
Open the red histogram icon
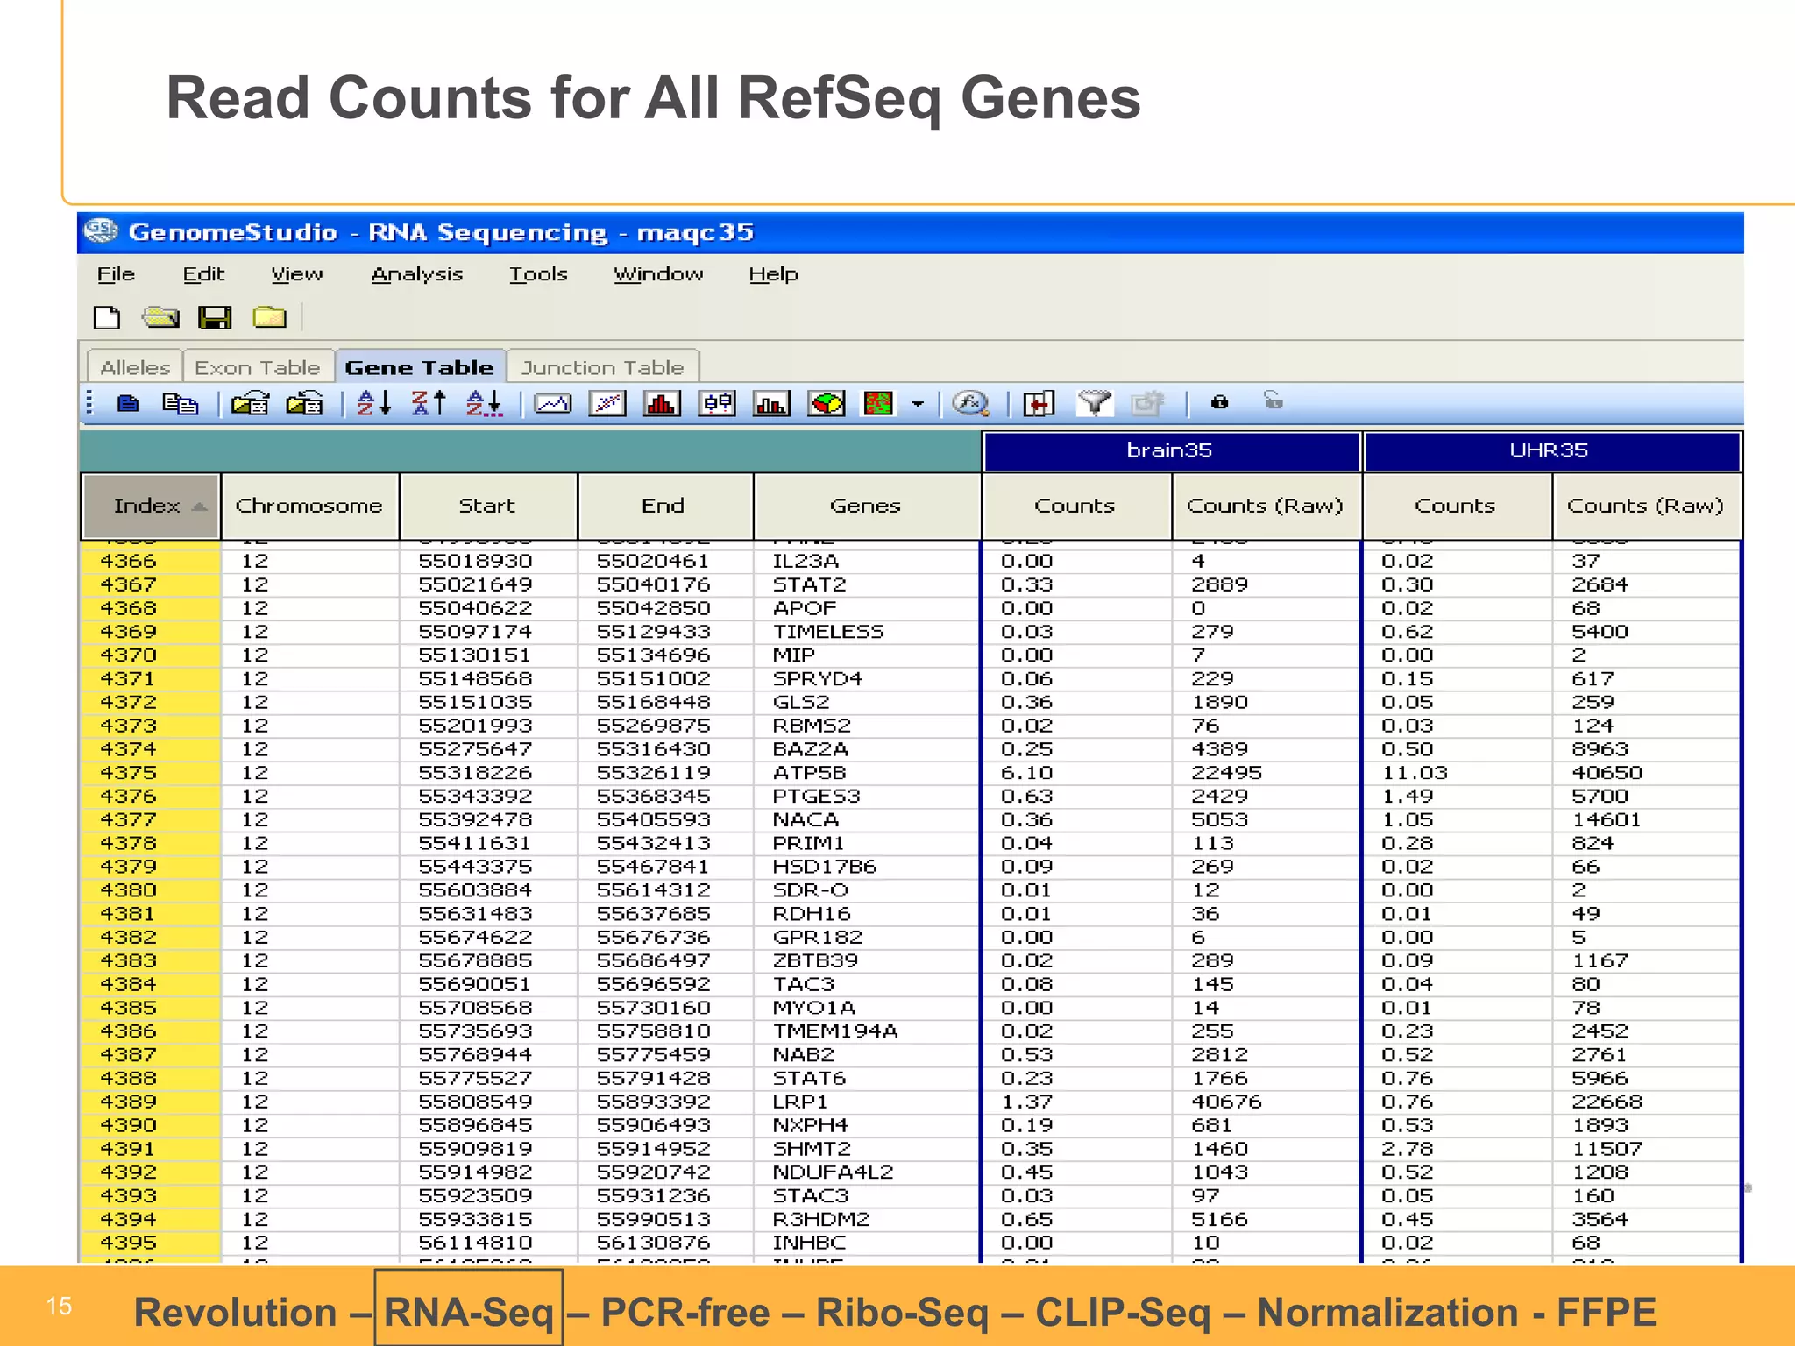pos(662,403)
